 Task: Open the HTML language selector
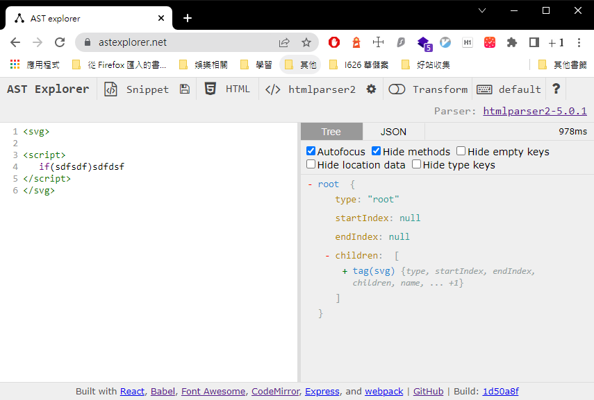[227, 89]
